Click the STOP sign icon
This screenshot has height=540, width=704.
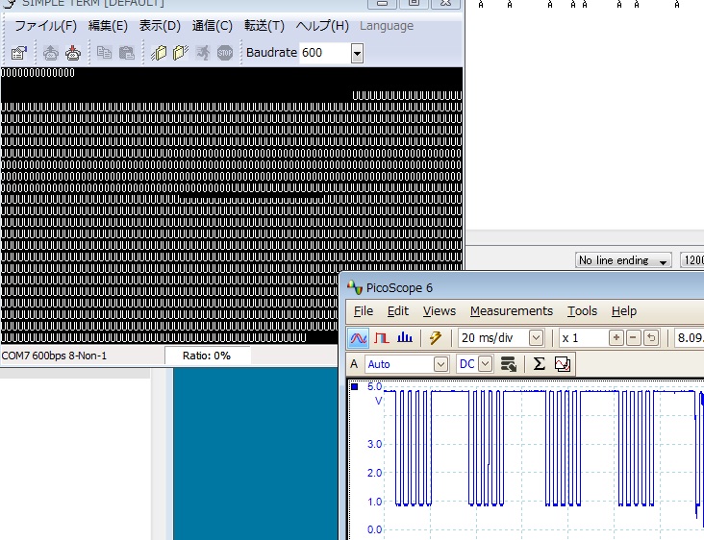pos(225,54)
